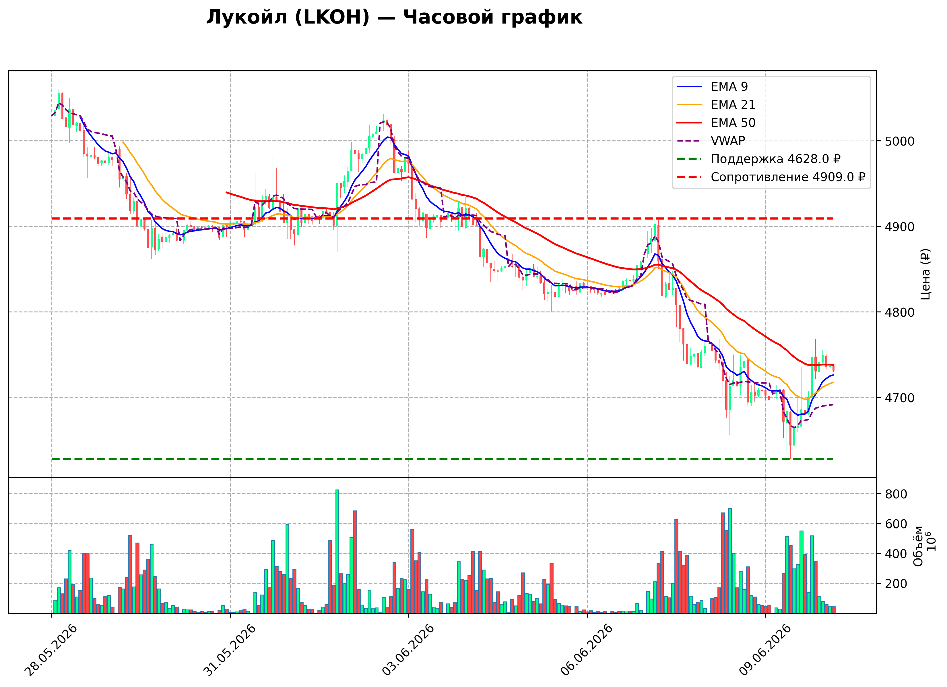Click the volume axis value "400"
Viewport: 947px width, 687px height.
(896, 554)
